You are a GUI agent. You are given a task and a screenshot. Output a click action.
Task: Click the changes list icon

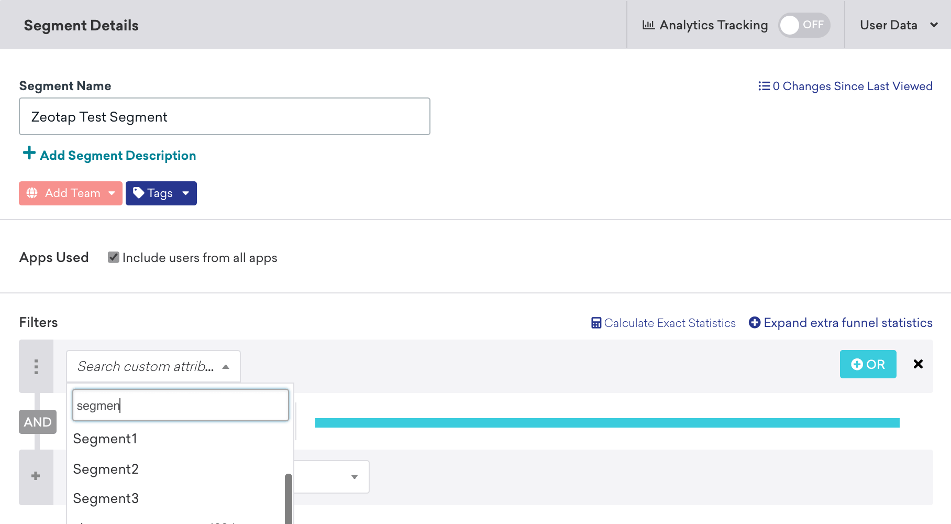pyautogui.click(x=764, y=86)
